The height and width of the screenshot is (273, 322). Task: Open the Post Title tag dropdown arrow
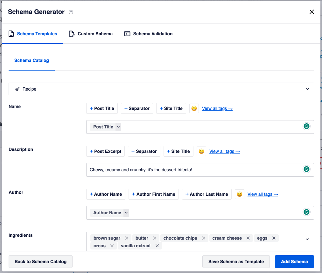118,127
